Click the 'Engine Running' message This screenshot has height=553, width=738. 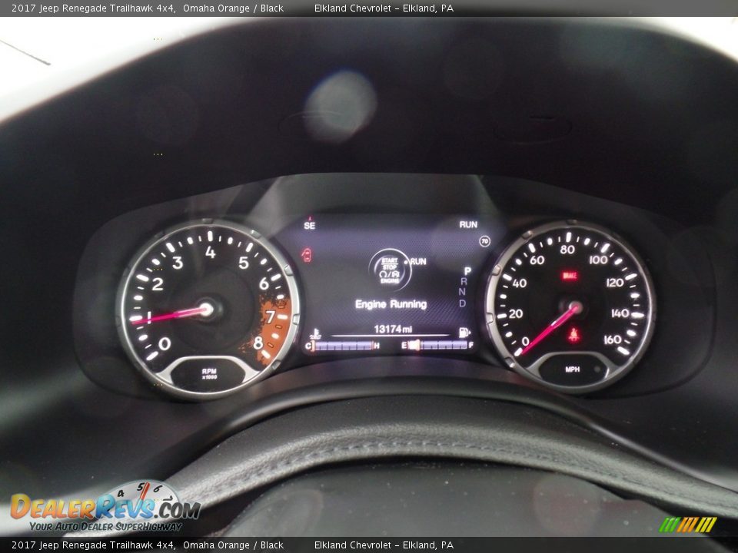(391, 304)
